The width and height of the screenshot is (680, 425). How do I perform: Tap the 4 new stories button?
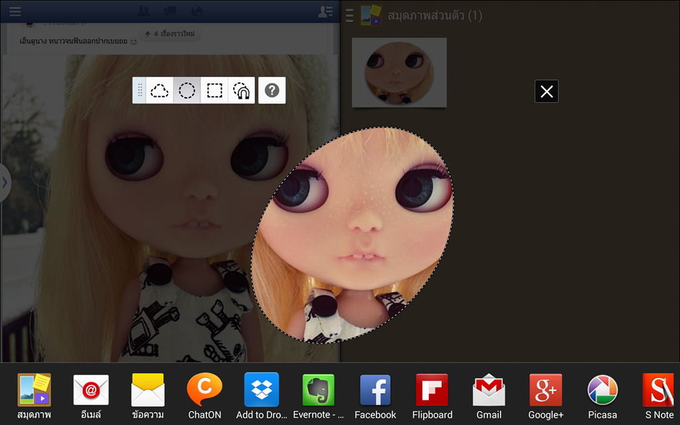point(169,33)
